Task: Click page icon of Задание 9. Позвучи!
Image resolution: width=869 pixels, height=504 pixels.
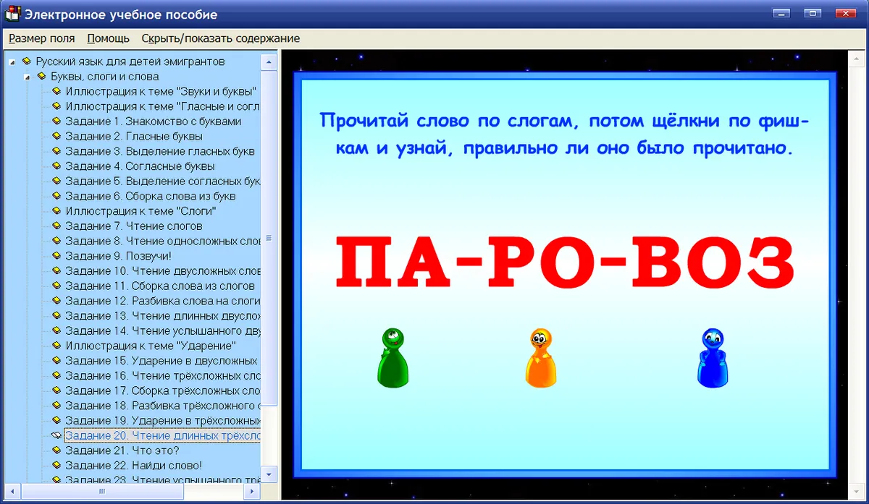Action: click(x=56, y=256)
